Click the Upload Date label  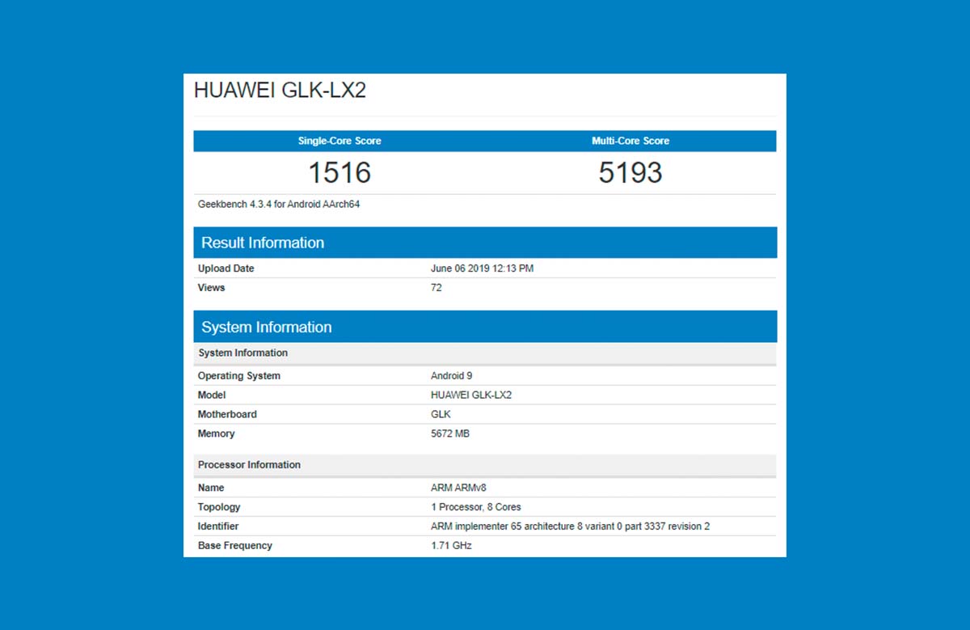click(x=226, y=268)
